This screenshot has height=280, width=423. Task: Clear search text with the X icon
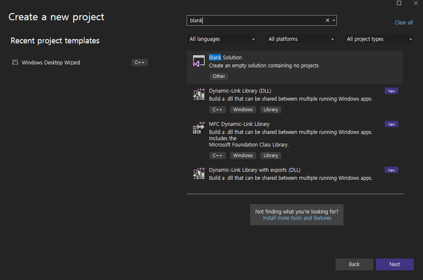click(x=328, y=20)
